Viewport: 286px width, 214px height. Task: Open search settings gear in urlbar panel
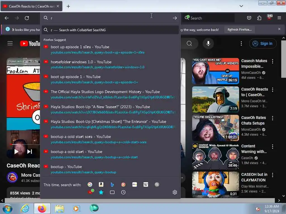pos(175,192)
